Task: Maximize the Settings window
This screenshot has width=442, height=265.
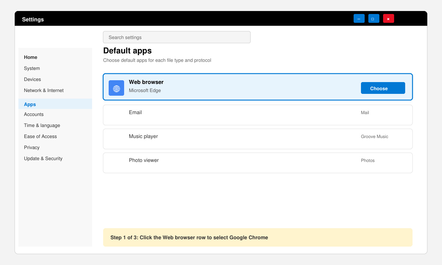Action: point(374,18)
